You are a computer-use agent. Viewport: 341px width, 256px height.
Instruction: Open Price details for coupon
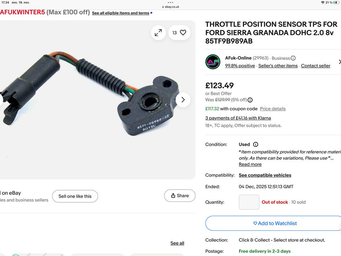point(273,109)
